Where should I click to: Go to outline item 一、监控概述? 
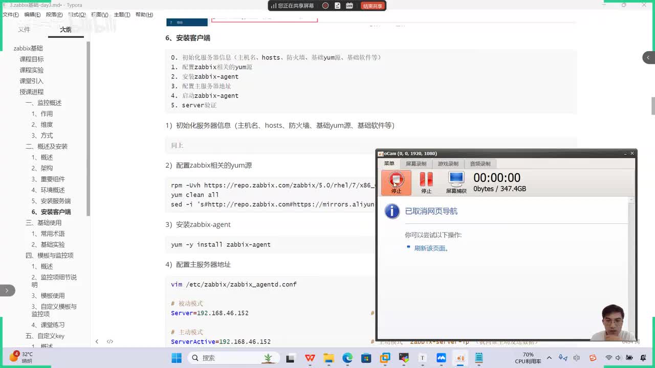43,103
